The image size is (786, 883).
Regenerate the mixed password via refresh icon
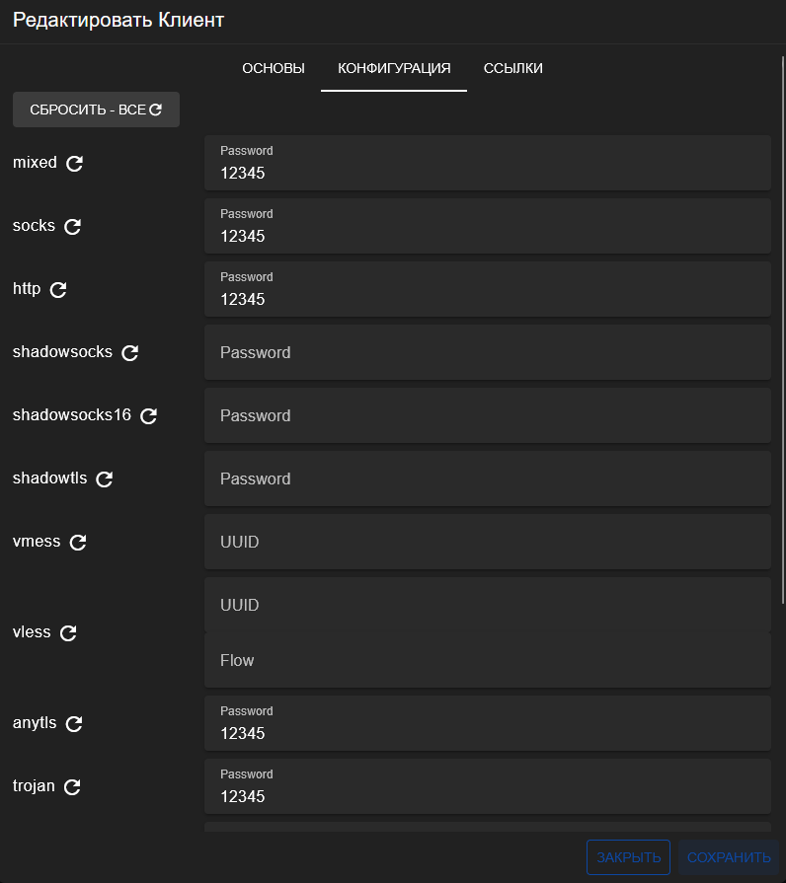75,164
